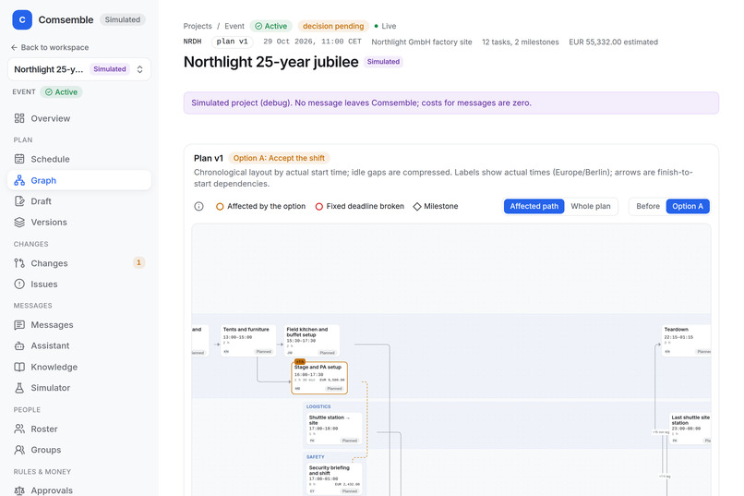Select the Last shuttle site station card

coord(690,429)
